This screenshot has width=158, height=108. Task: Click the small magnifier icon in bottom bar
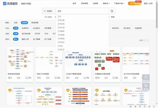(x=154, y=106)
